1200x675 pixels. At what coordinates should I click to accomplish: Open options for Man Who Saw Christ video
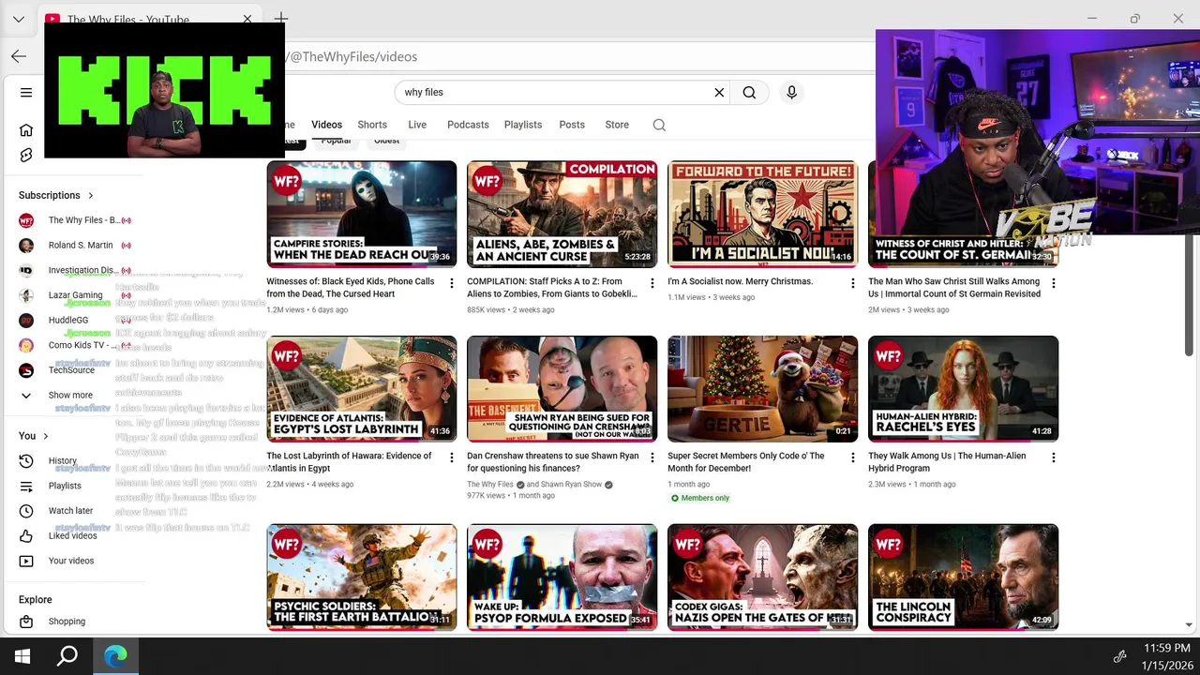pos(1054,283)
